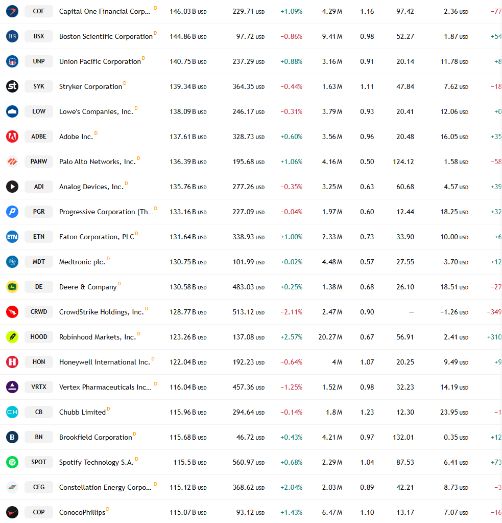
Task: Click the Robinhood green feather logo
Action: coord(12,337)
